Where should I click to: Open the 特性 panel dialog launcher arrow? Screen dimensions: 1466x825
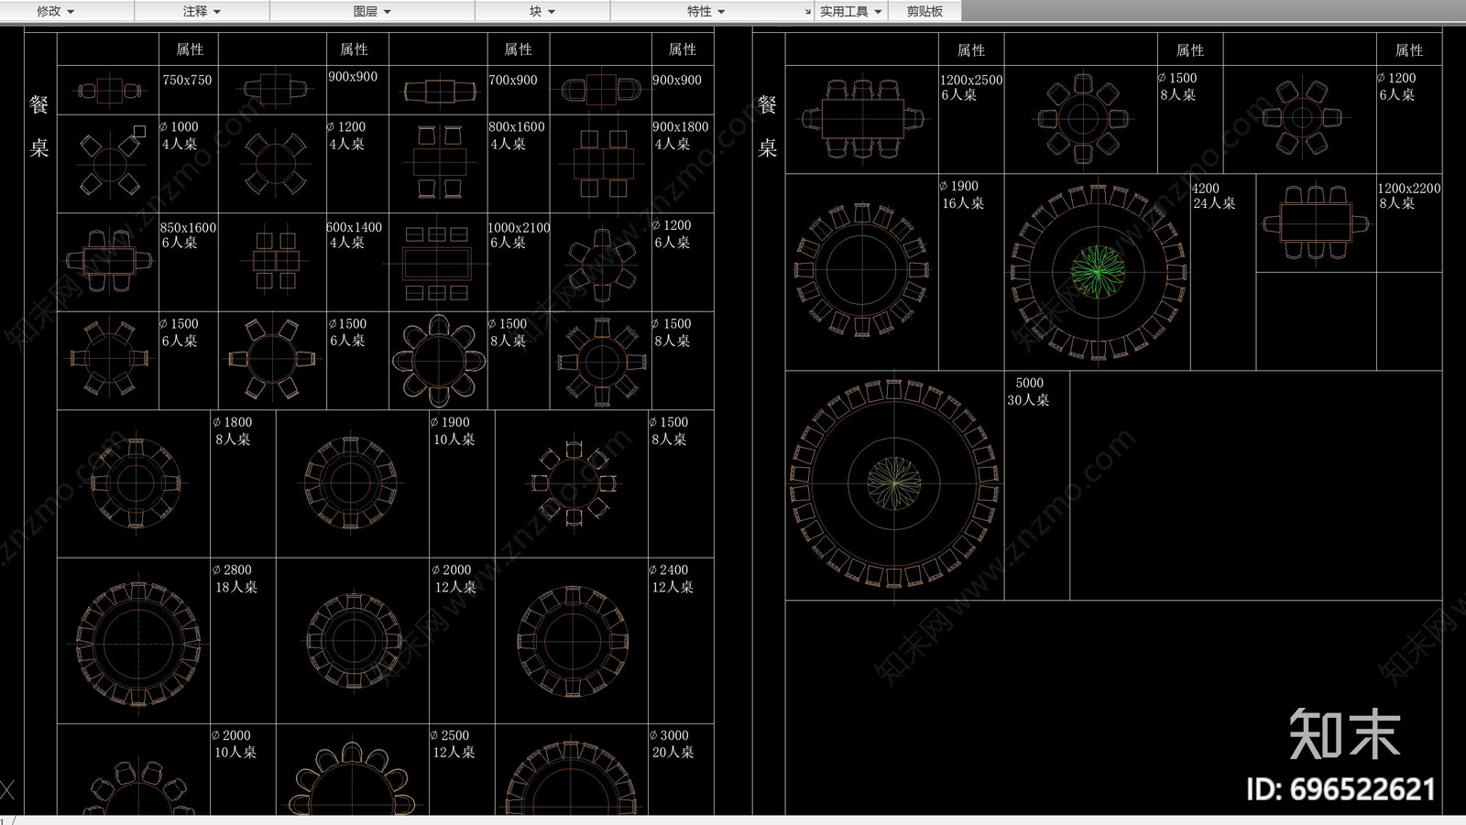807,12
